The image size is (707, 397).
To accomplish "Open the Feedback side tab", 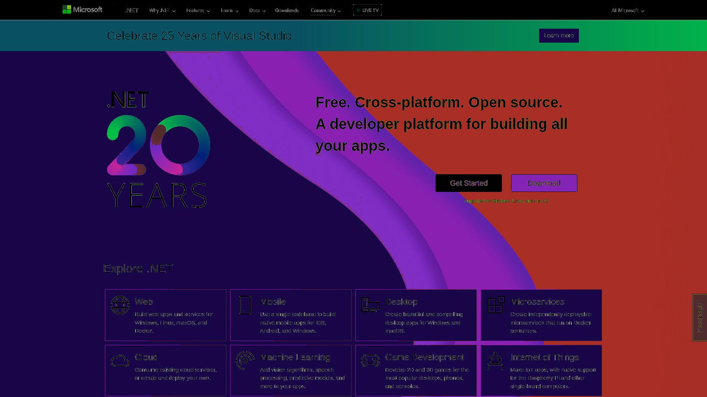I will tap(700, 318).
